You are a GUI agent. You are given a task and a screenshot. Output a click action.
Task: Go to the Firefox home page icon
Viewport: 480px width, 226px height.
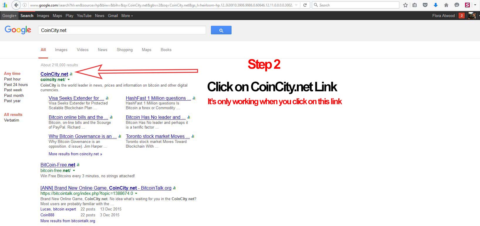[x=446, y=5]
